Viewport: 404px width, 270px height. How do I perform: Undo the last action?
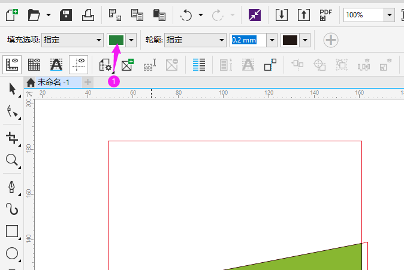pos(186,15)
